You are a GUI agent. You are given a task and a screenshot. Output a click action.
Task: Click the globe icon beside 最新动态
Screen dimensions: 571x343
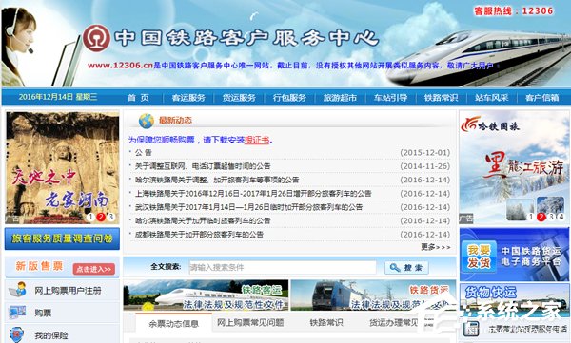tap(147, 121)
